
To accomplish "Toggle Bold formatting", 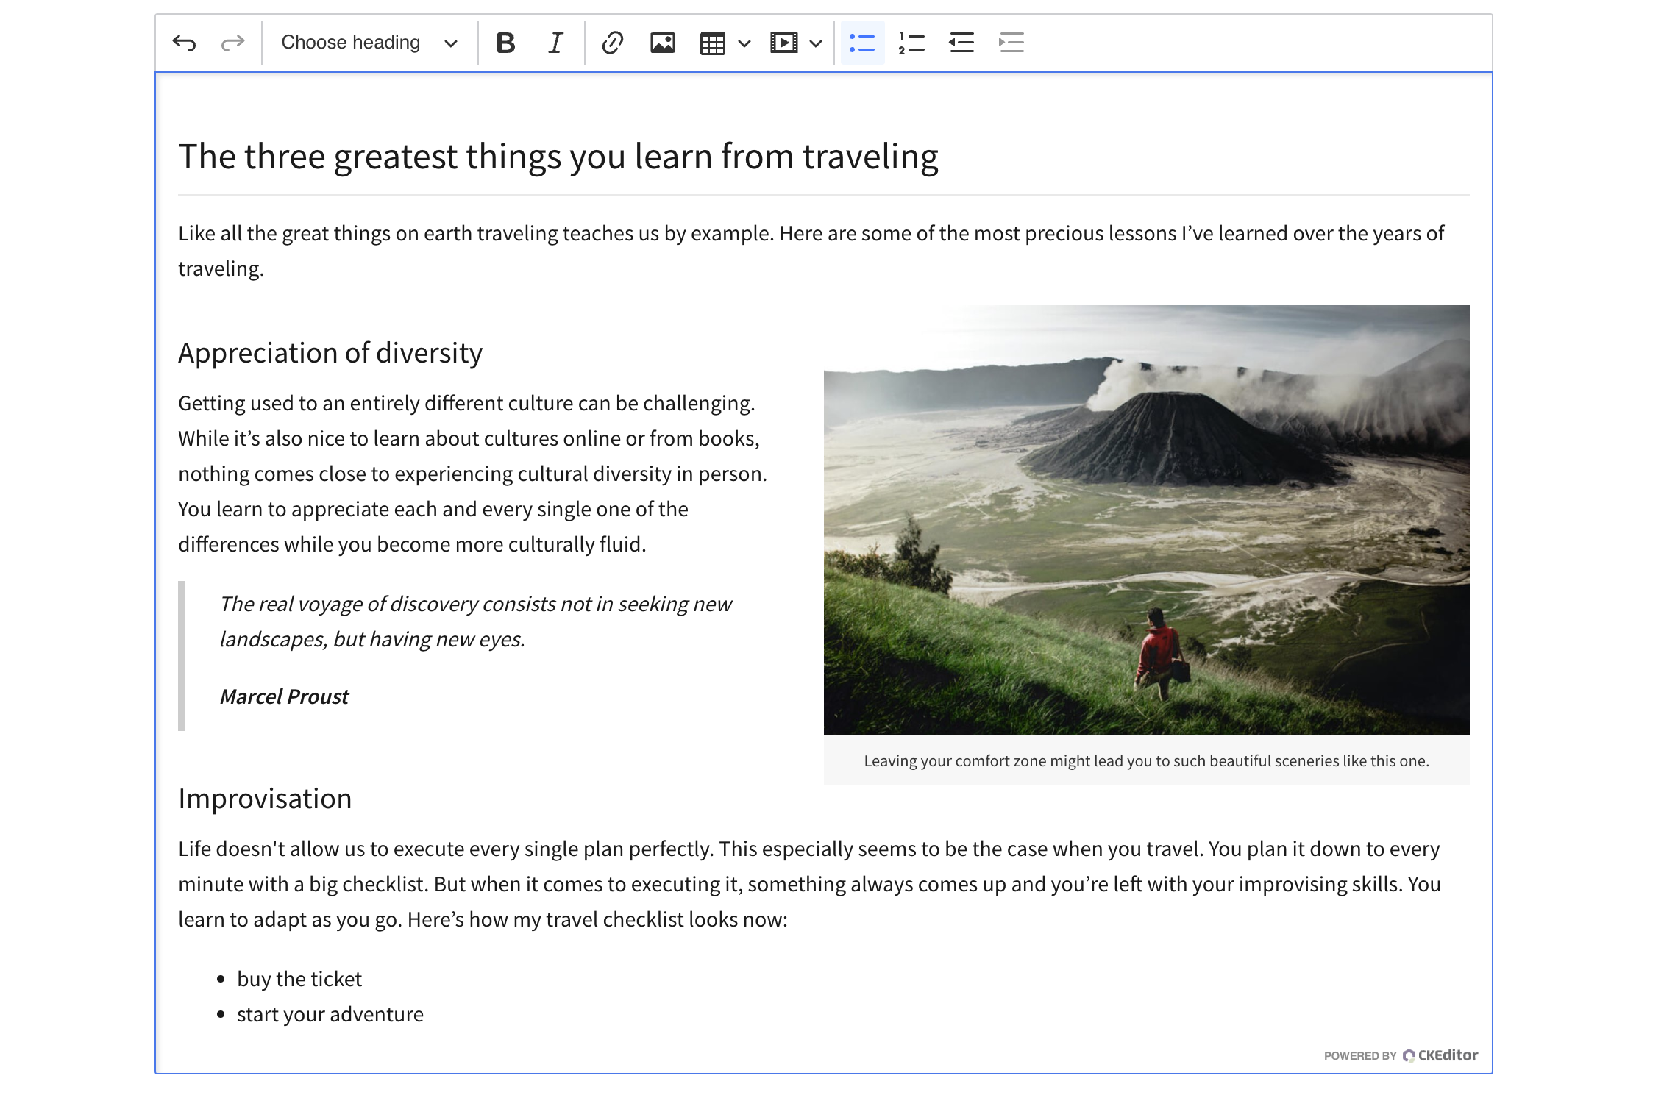I will click(x=505, y=43).
